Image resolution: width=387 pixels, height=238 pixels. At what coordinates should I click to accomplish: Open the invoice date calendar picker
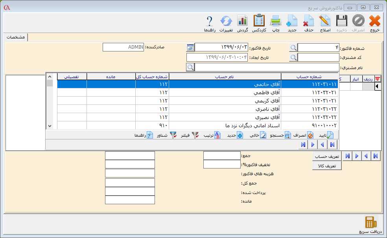pyautogui.click(x=190, y=48)
